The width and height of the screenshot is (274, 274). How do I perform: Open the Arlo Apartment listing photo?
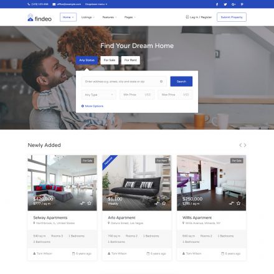tap(137, 182)
